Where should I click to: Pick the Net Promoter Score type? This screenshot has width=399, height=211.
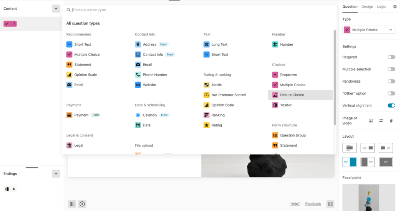point(225,95)
